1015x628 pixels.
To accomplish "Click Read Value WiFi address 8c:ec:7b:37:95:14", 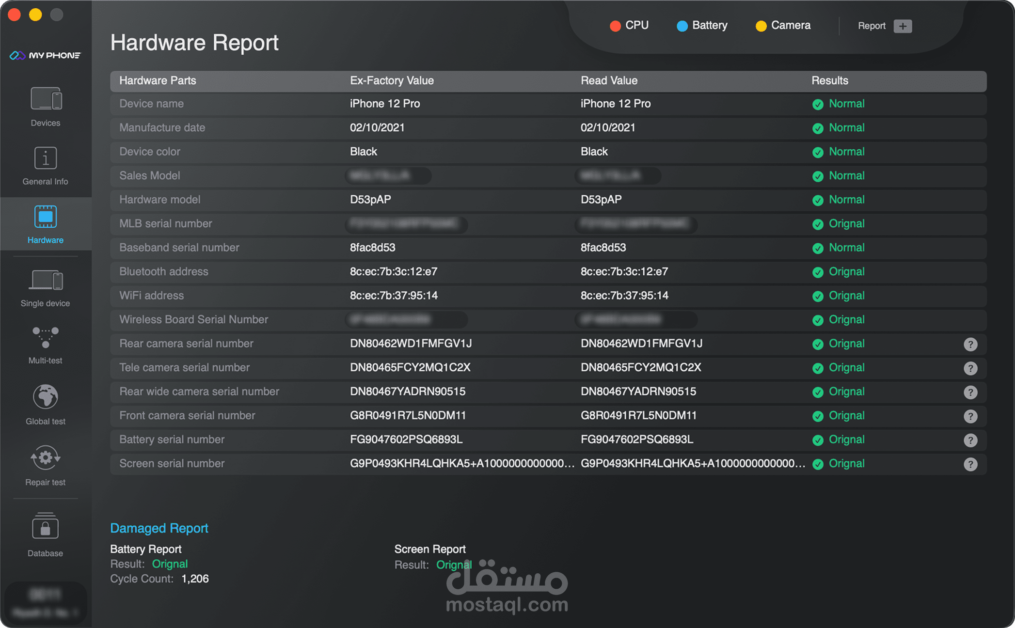I will tap(624, 296).
